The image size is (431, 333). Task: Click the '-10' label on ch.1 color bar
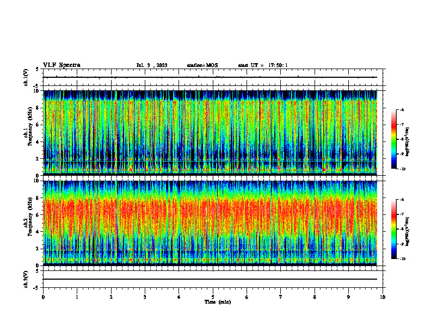(403, 169)
